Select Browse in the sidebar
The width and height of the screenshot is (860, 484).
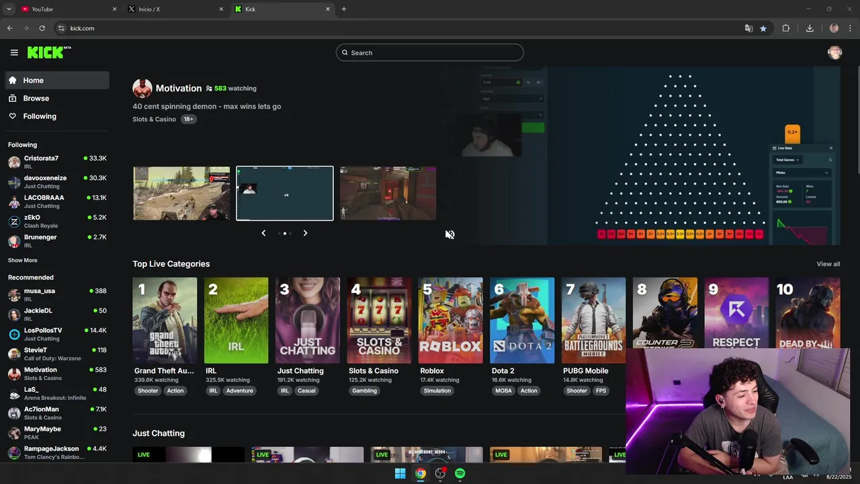(x=57, y=98)
